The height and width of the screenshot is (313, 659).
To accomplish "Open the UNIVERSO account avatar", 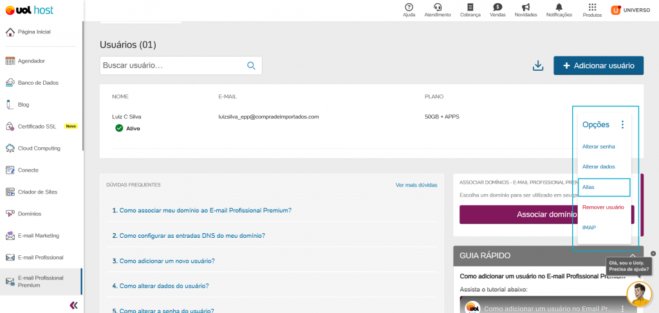I will (x=616, y=10).
